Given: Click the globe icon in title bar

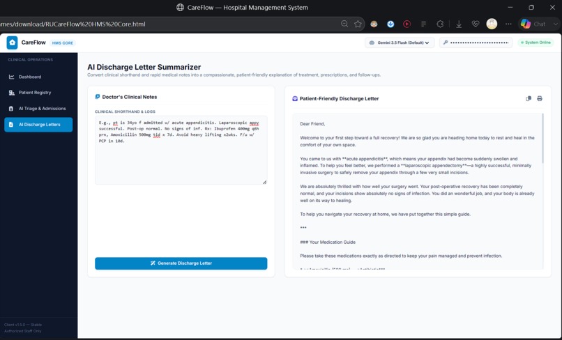Looking at the screenshot, I should pos(181,7).
